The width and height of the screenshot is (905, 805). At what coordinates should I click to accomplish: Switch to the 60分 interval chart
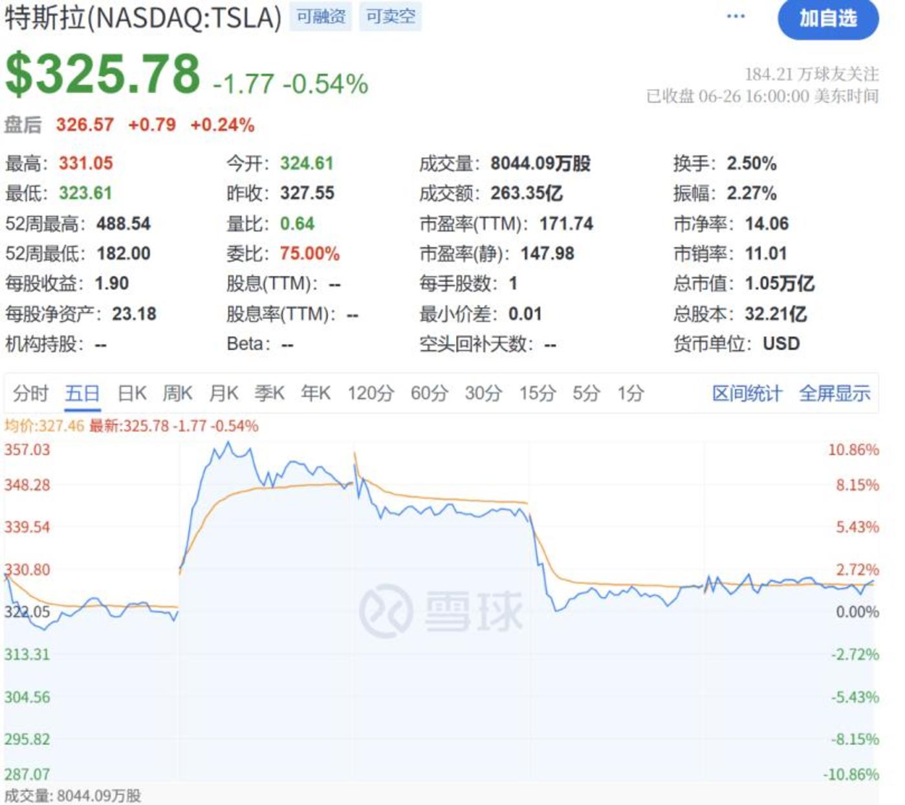[x=430, y=393]
